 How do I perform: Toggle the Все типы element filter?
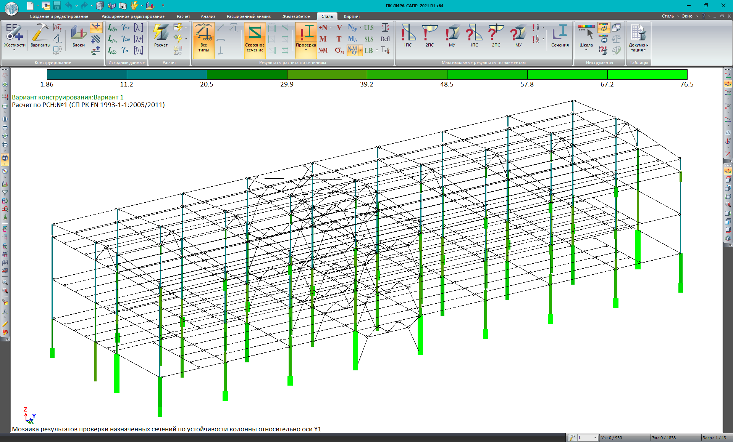coord(203,38)
